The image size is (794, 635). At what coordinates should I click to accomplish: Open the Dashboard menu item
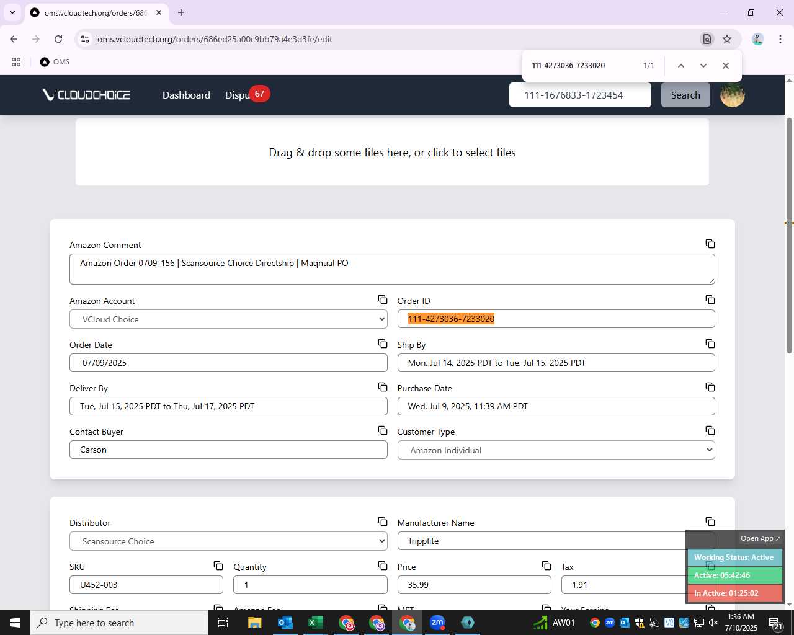click(x=186, y=95)
